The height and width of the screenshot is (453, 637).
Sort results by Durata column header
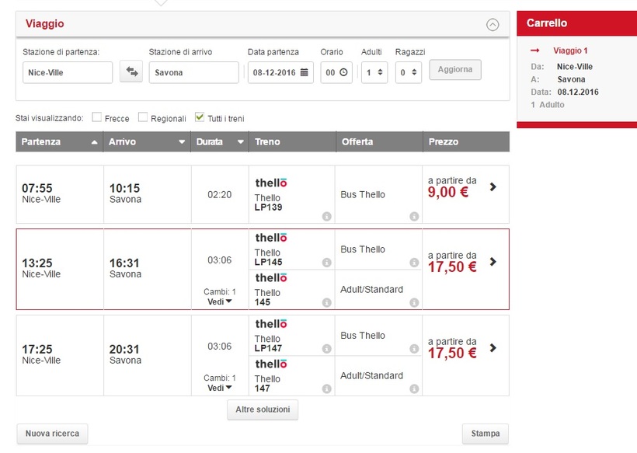click(220, 142)
